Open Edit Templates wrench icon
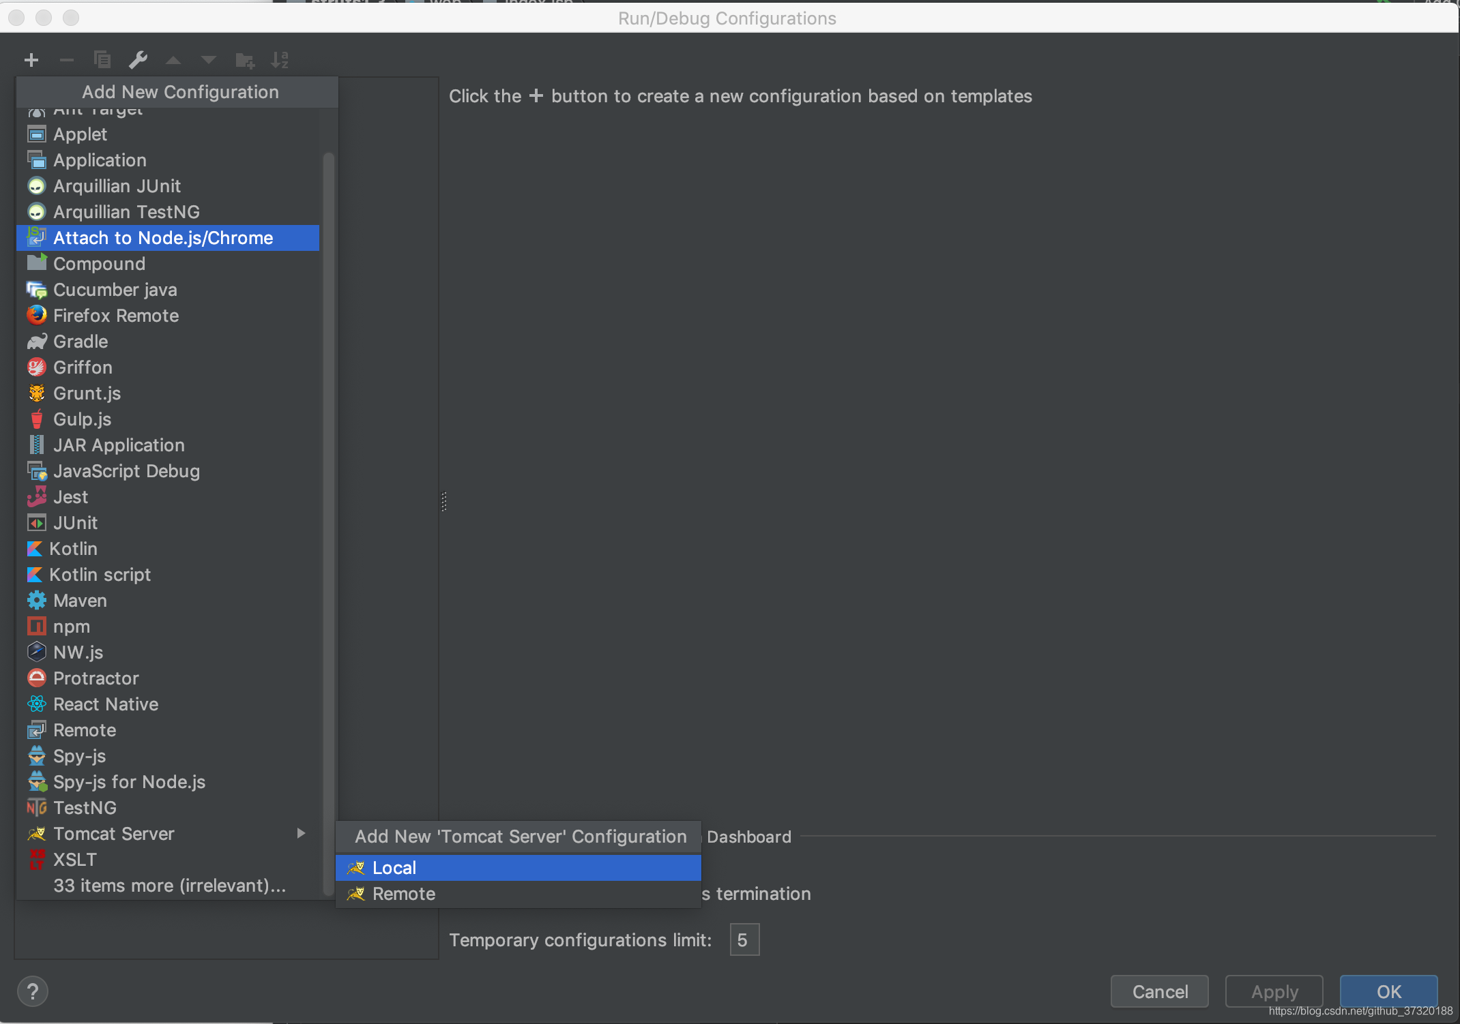The height and width of the screenshot is (1024, 1460). (x=138, y=60)
